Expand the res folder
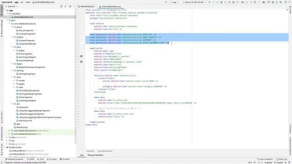The width and height of the screenshot is (292, 164). (x=7, y=141)
